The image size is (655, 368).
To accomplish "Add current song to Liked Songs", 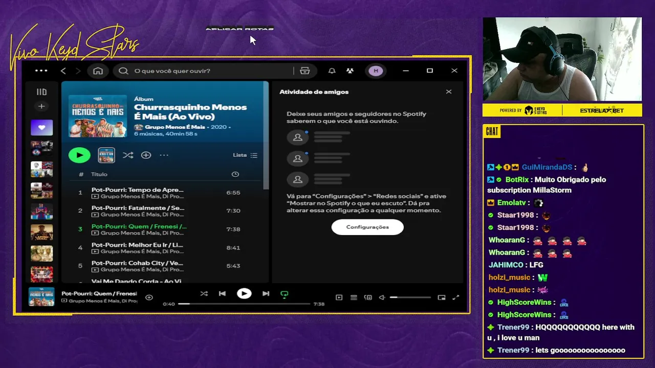I will pyautogui.click(x=149, y=297).
